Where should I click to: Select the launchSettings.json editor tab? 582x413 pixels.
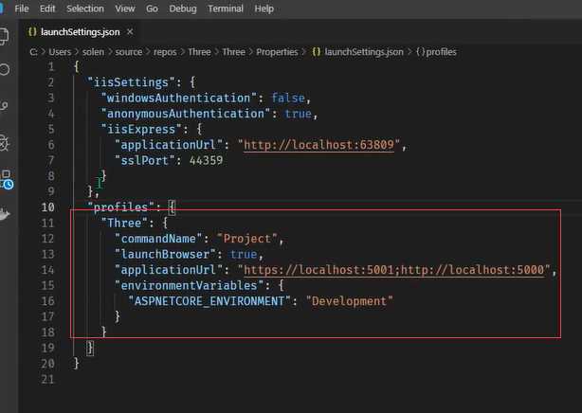81,32
